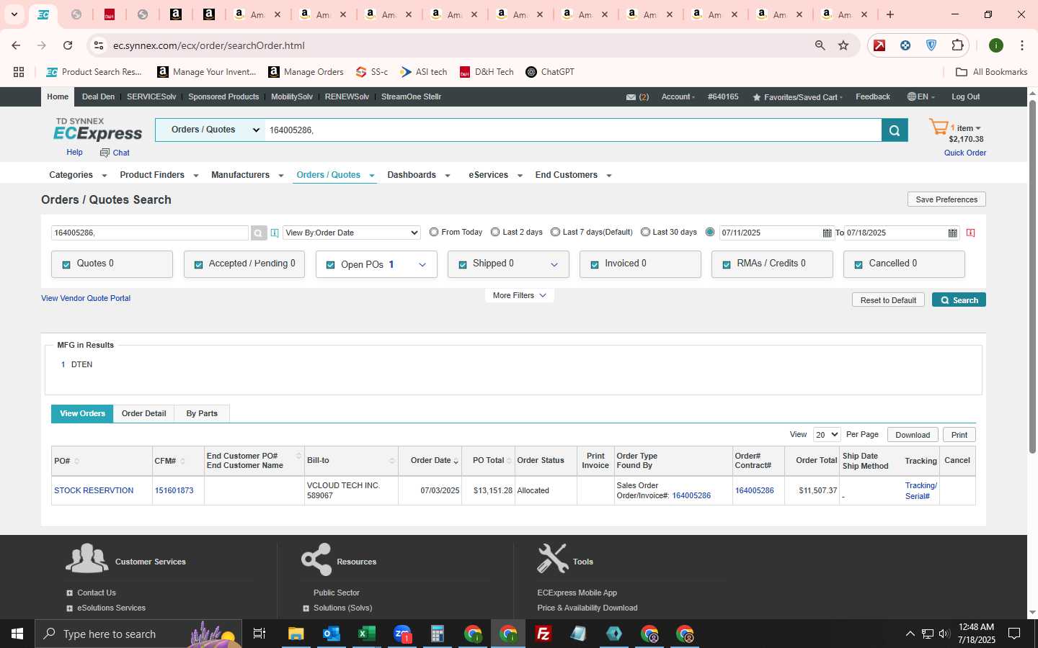The width and height of the screenshot is (1038, 648).
Task: Open the D&H Tech bookmark
Action: tap(487, 72)
